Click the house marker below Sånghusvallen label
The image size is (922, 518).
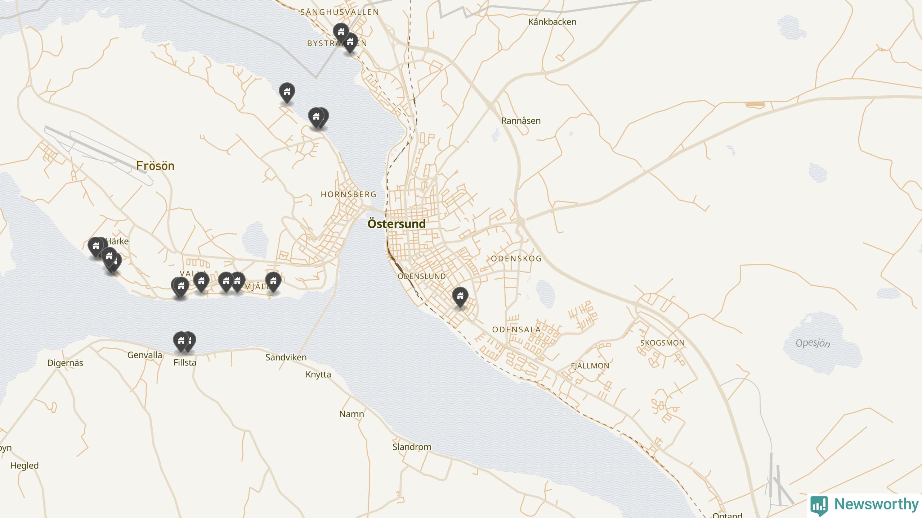341,33
